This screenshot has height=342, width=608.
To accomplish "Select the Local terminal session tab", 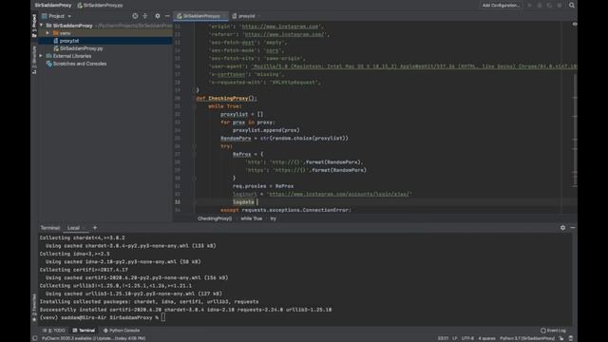I will (74, 228).
